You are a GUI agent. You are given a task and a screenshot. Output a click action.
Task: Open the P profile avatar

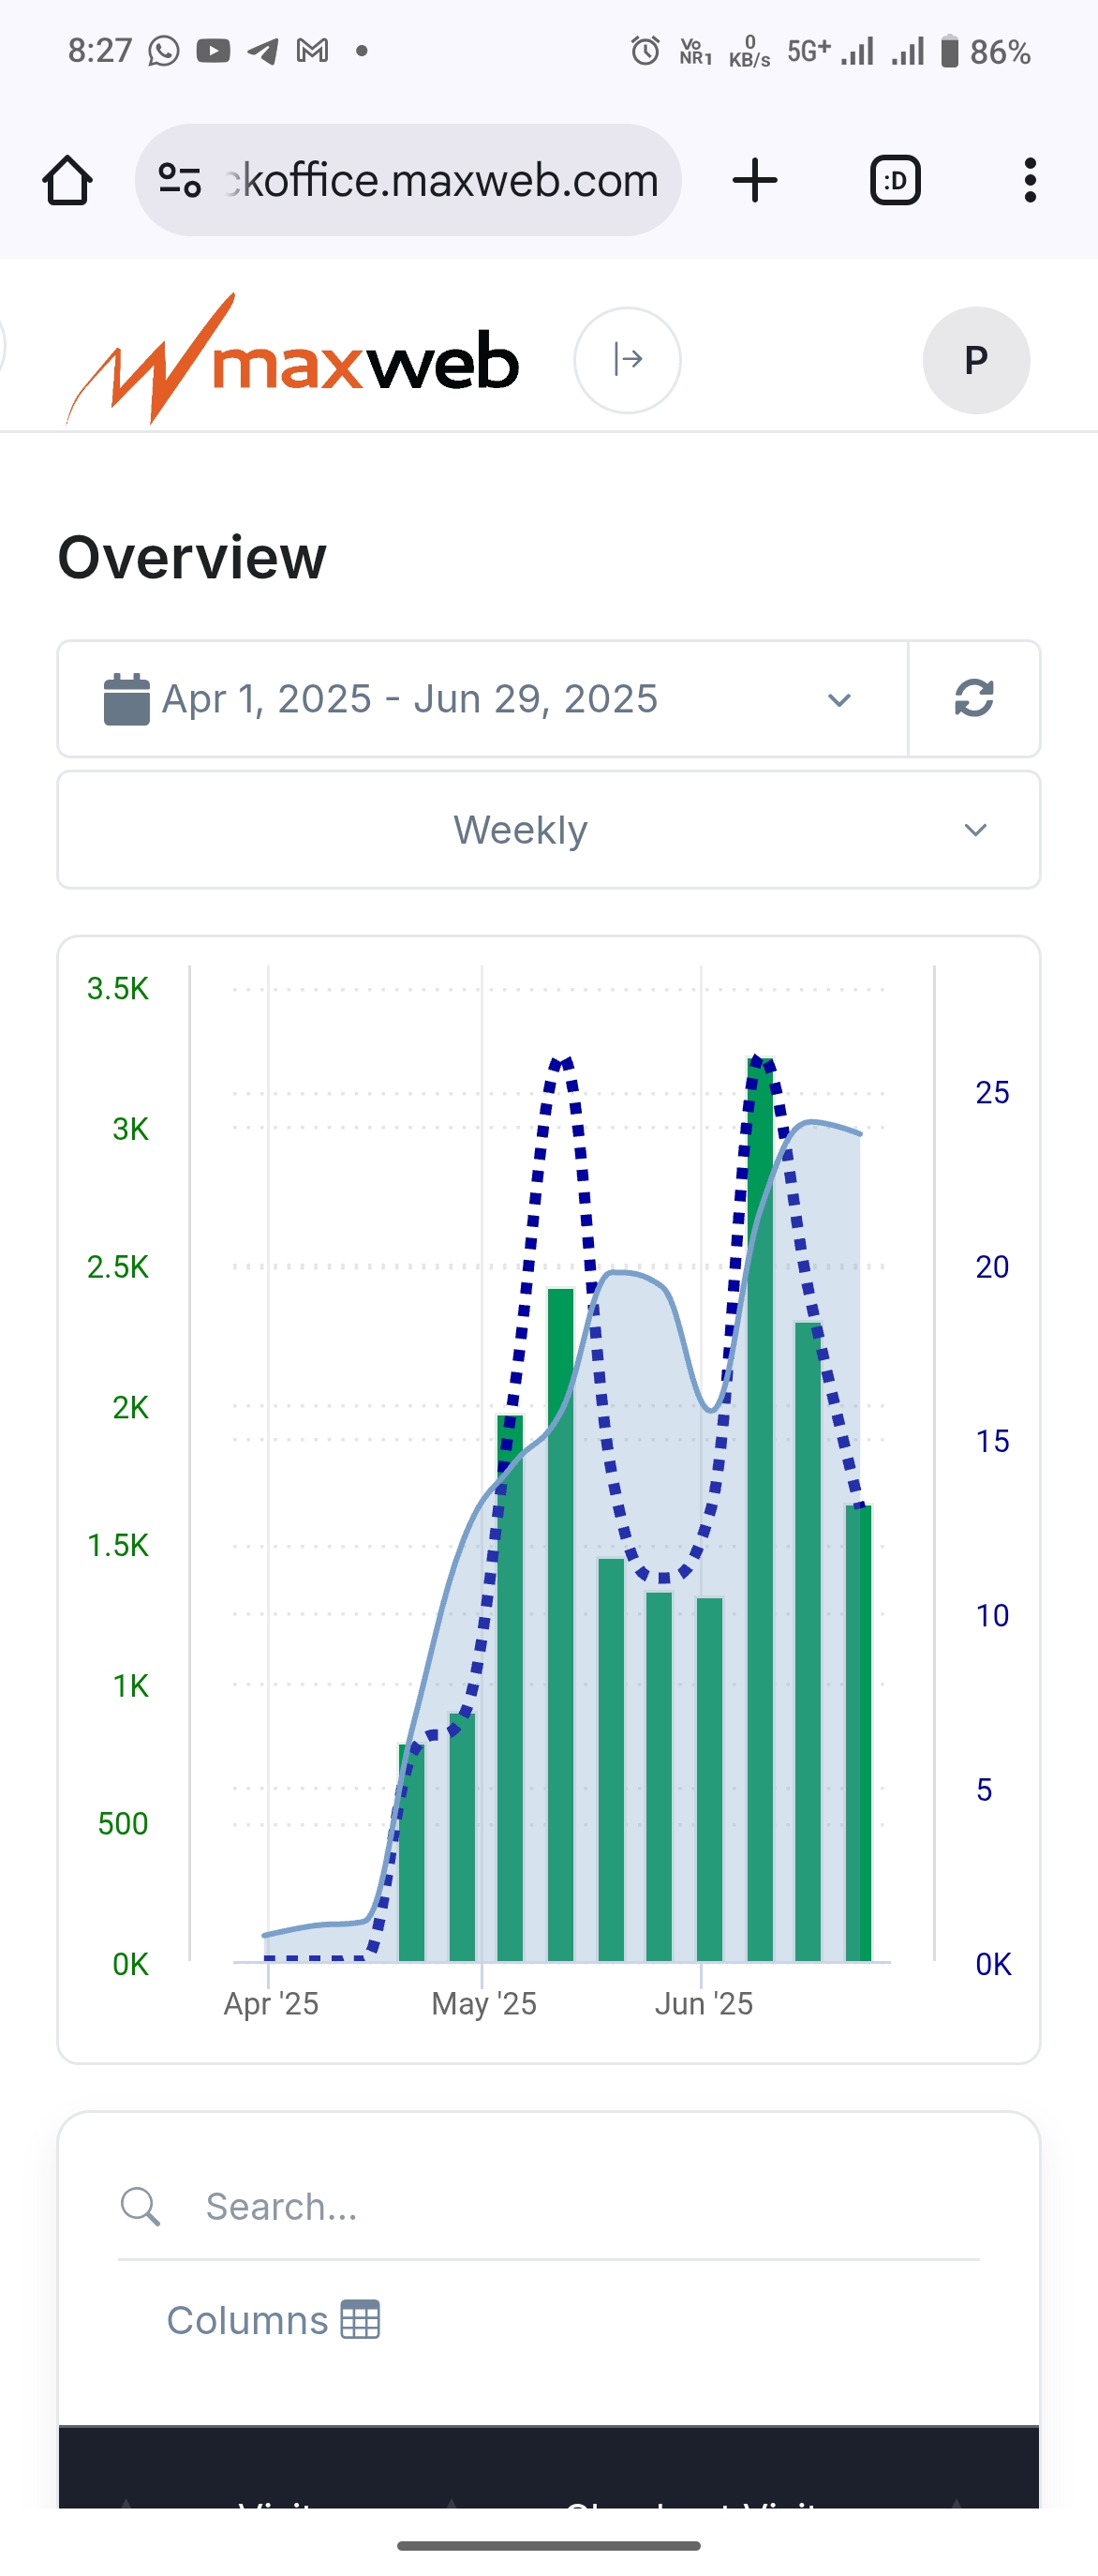pyautogui.click(x=976, y=360)
